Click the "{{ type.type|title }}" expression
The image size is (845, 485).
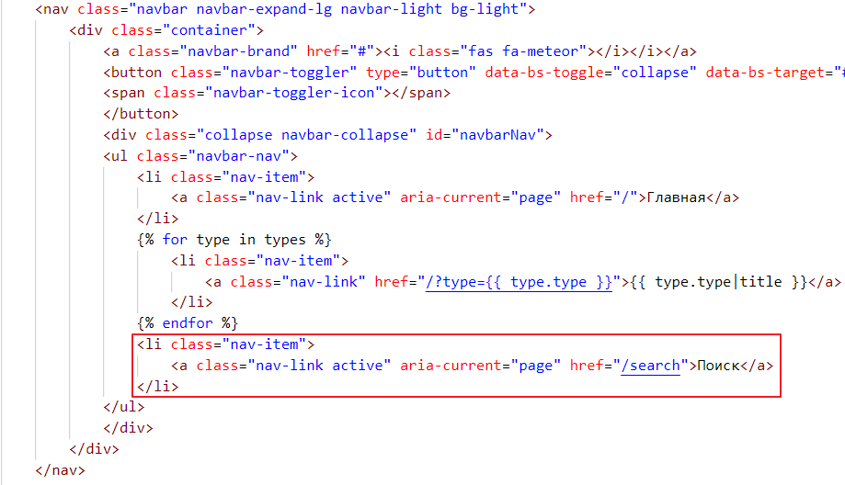730,282
